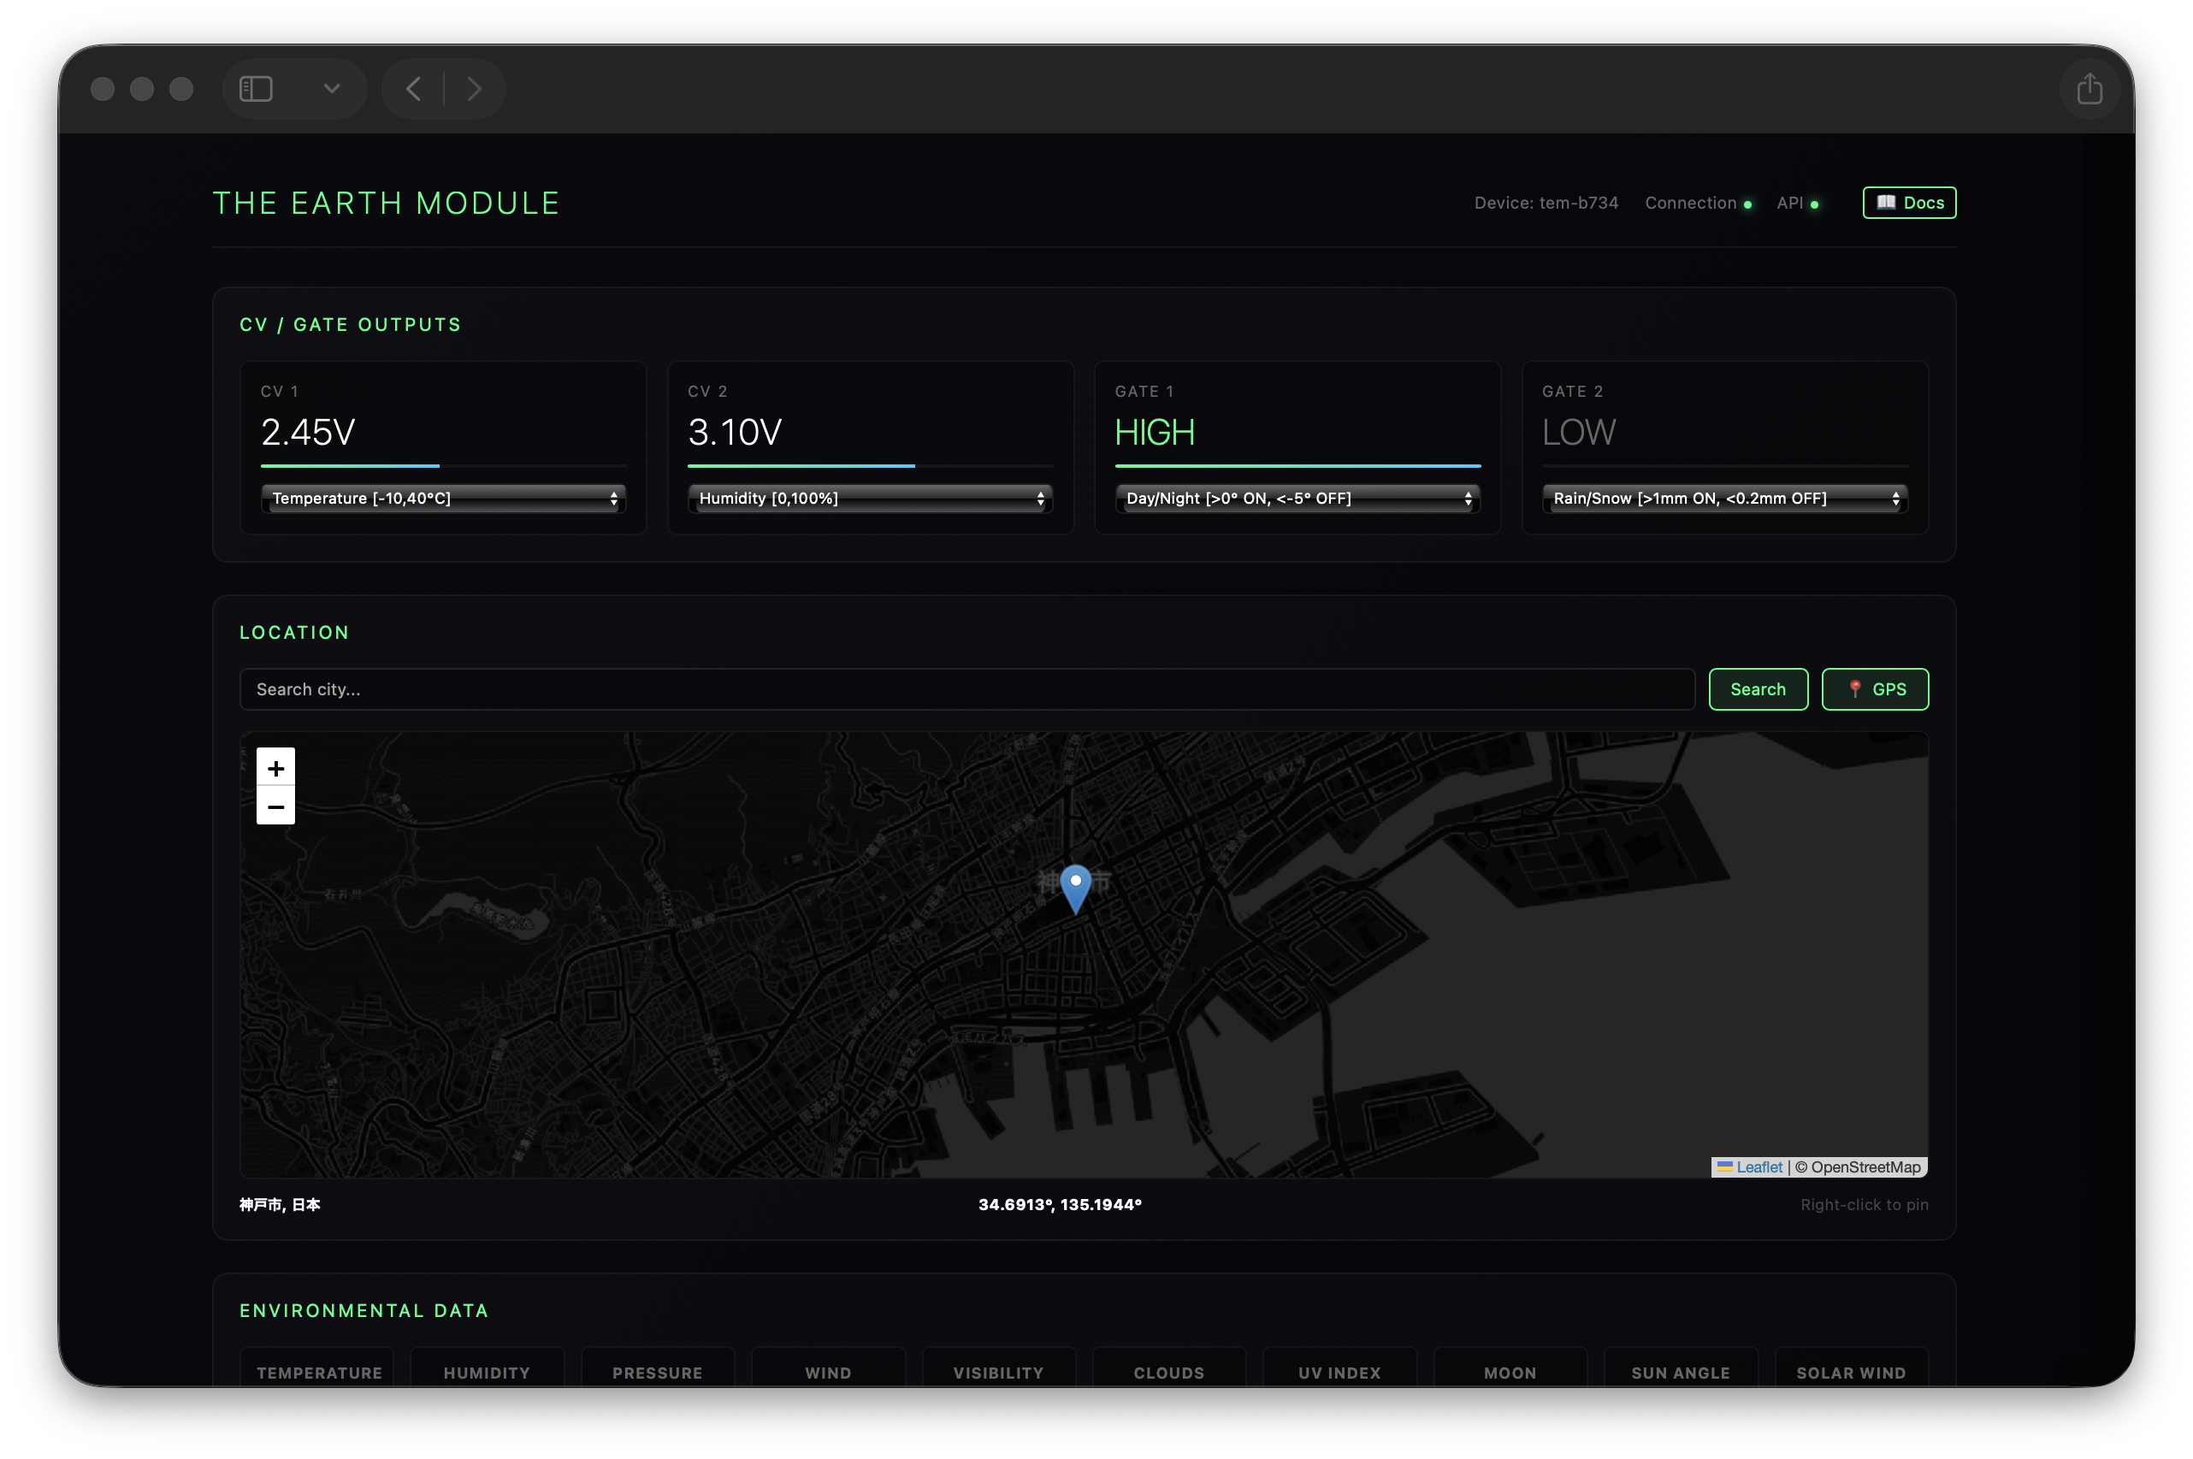Image resolution: width=2193 pixels, height=1459 pixels.
Task: Open Gate 1 Day/Night source dropdown
Action: tap(1297, 499)
